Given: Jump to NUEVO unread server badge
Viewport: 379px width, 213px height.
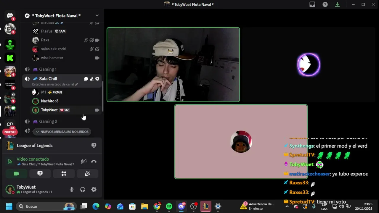Looking at the screenshot, I should (10, 132).
